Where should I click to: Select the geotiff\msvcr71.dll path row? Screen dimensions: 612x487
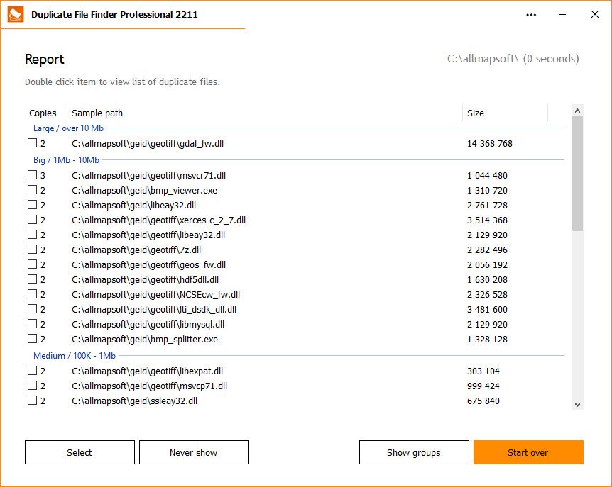point(148,175)
